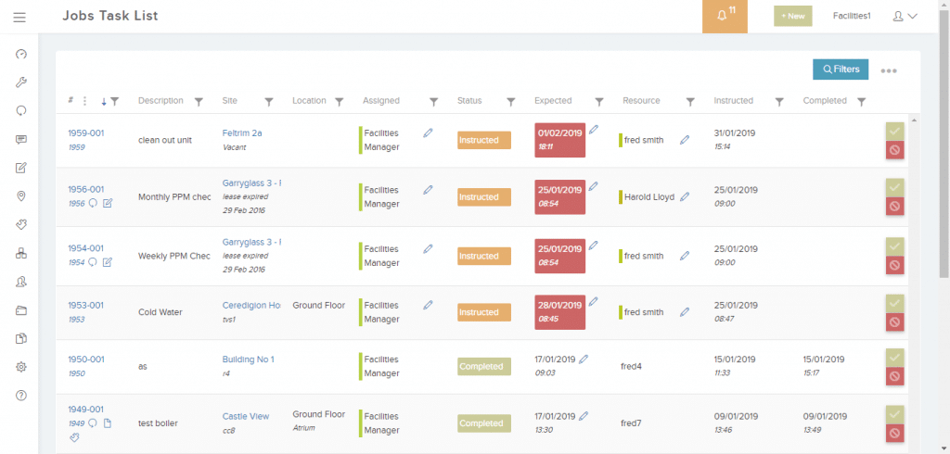Open the column options dots beside #

pyautogui.click(x=84, y=101)
